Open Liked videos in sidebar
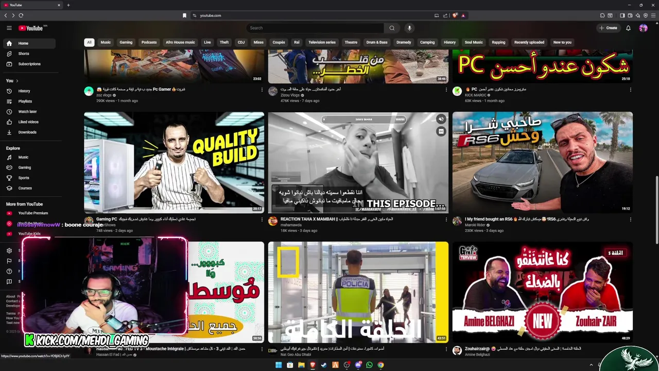This screenshot has height=371, width=659. click(x=28, y=122)
